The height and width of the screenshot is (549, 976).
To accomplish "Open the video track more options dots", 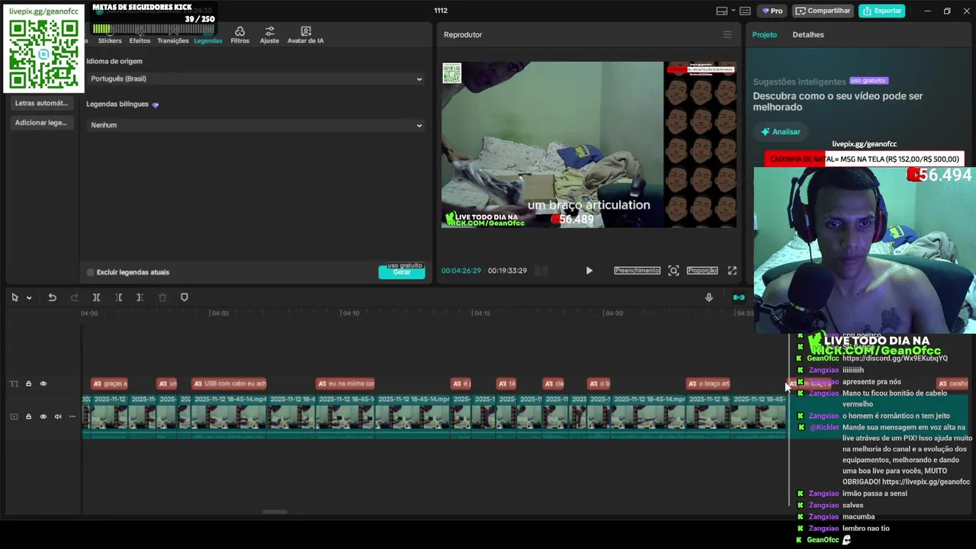I will click(x=72, y=416).
